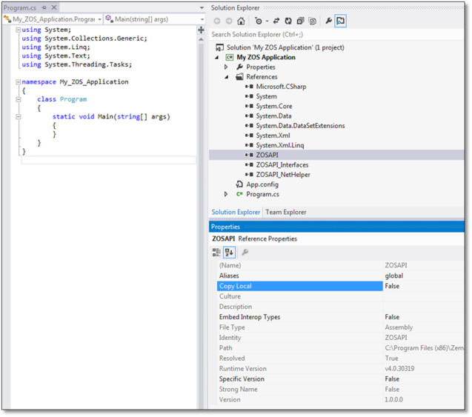This screenshot has width=472, height=417.
Task: Select the ZOSAPI_Interfaces reference
Action: [x=282, y=165]
